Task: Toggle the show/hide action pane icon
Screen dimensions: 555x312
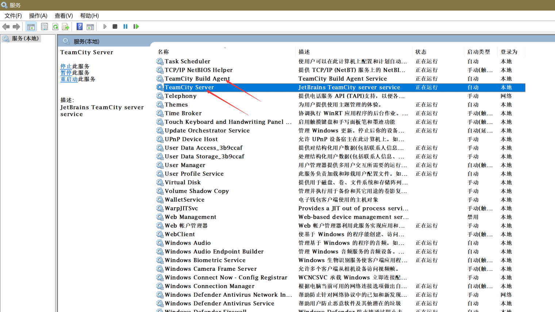Action: tap(90, 27)
